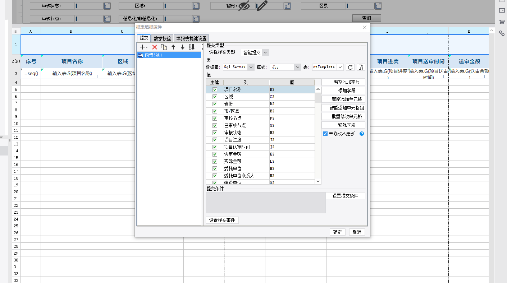Click the combo widget icon beside 省份
507x283 pixels.
(x=287, y=6)
